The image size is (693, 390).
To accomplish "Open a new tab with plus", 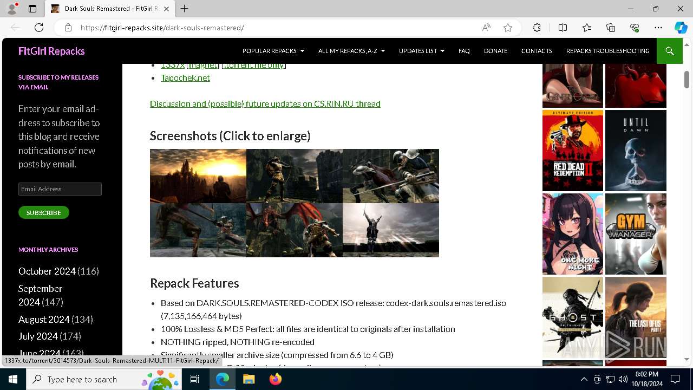I will point(184,9).
